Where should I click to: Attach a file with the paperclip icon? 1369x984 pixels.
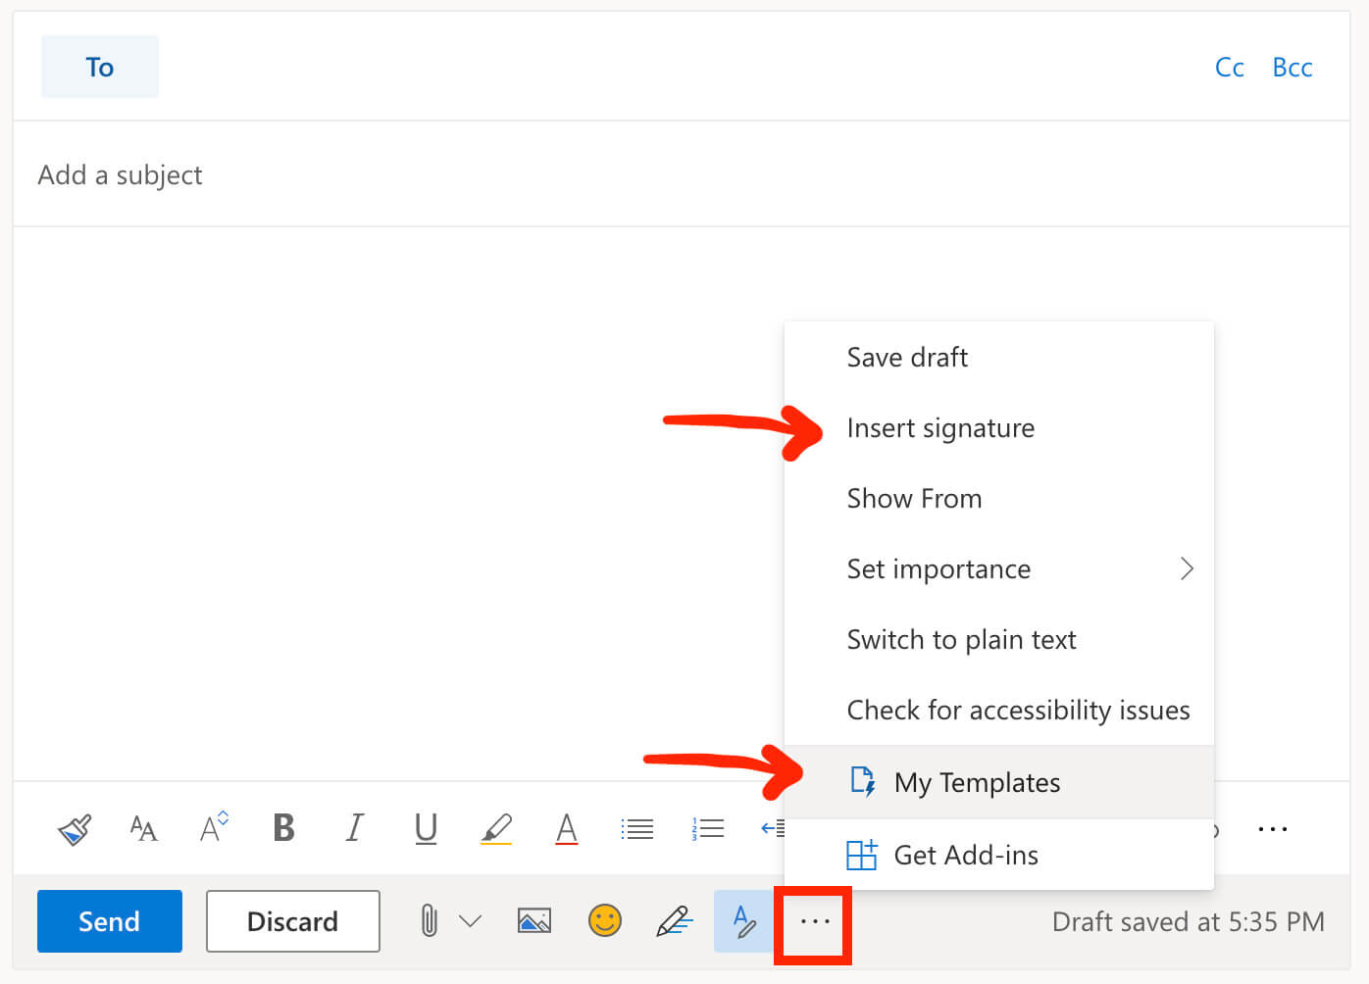tap(429, 921)
